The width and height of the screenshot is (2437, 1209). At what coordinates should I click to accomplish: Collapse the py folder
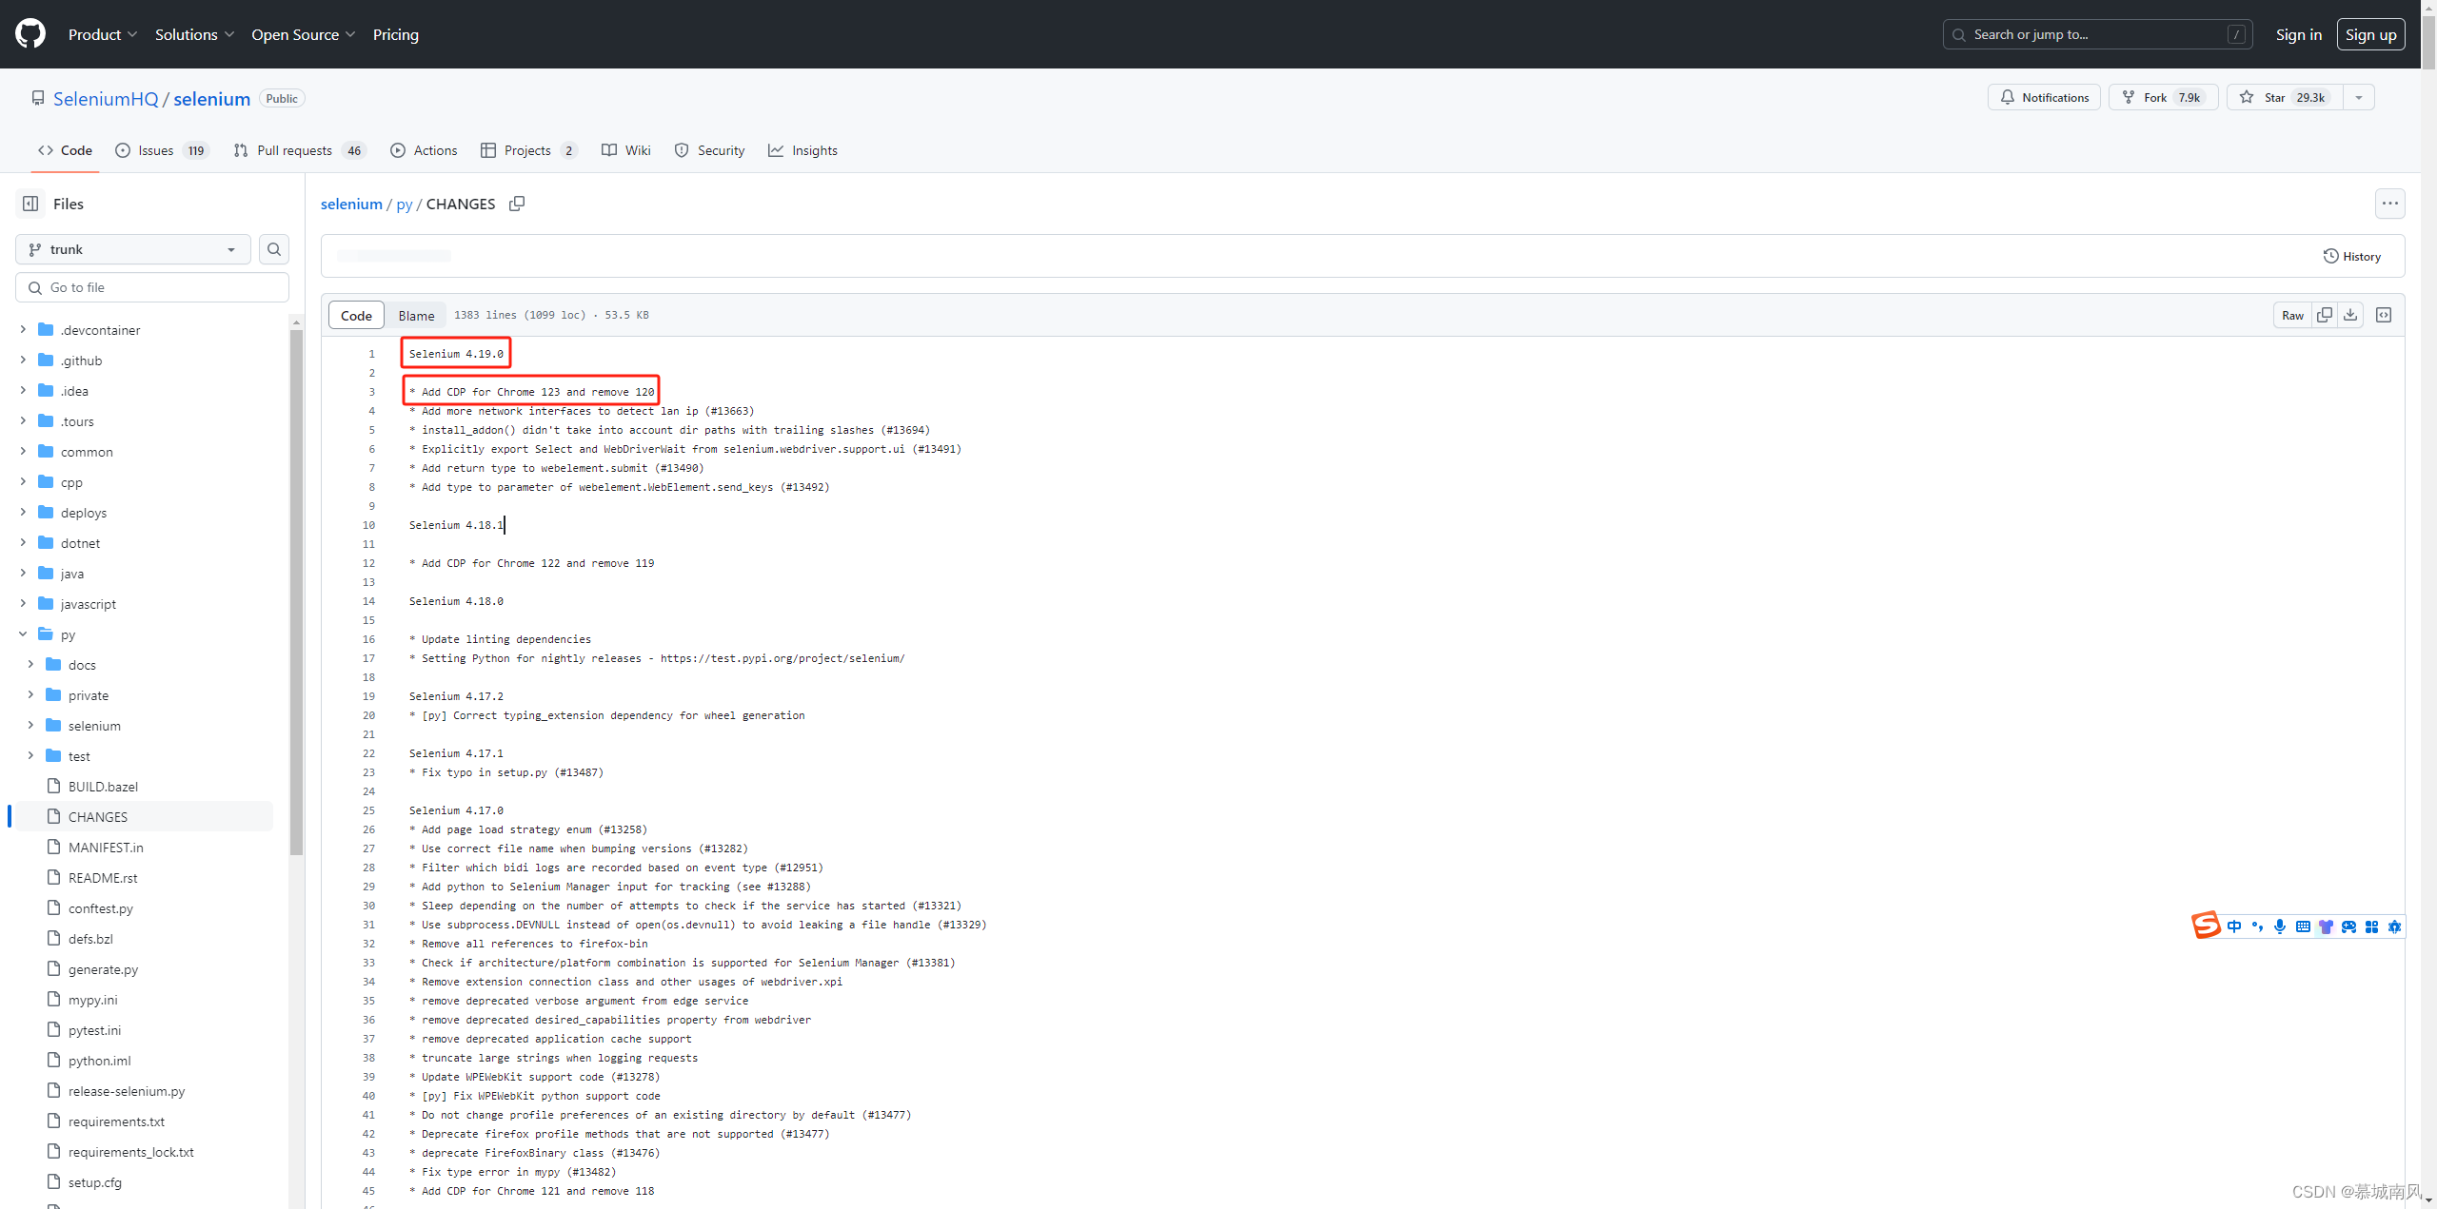click(23, 634)
